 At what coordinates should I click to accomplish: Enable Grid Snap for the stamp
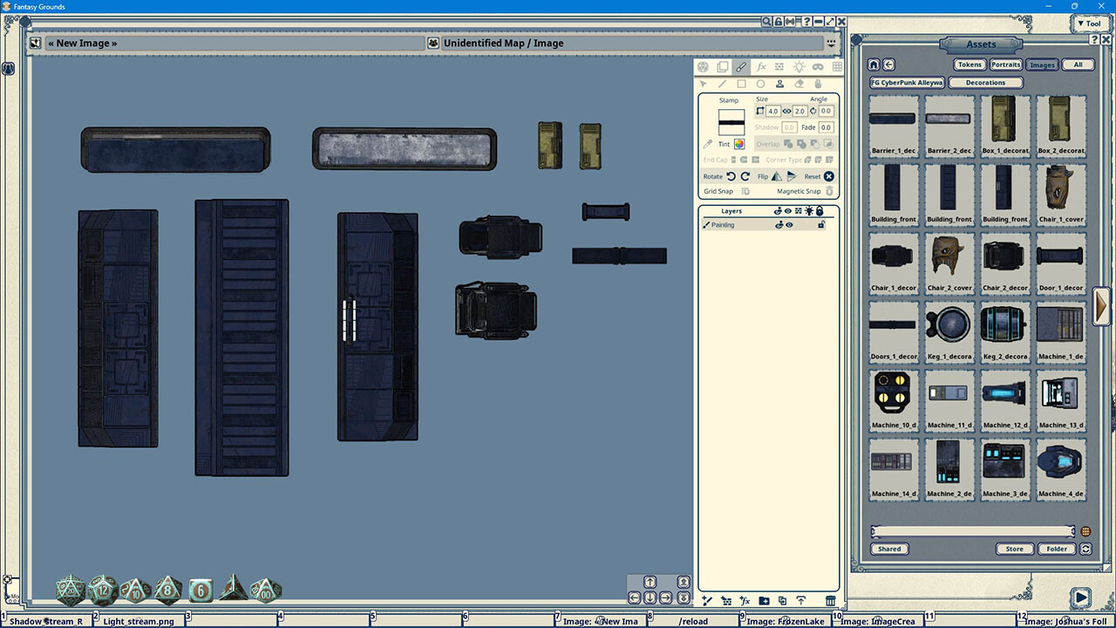tap(745, 191)
